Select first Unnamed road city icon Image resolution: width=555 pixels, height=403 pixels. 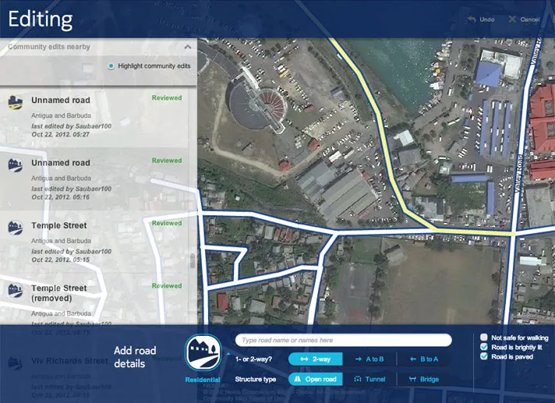(16, 103)
